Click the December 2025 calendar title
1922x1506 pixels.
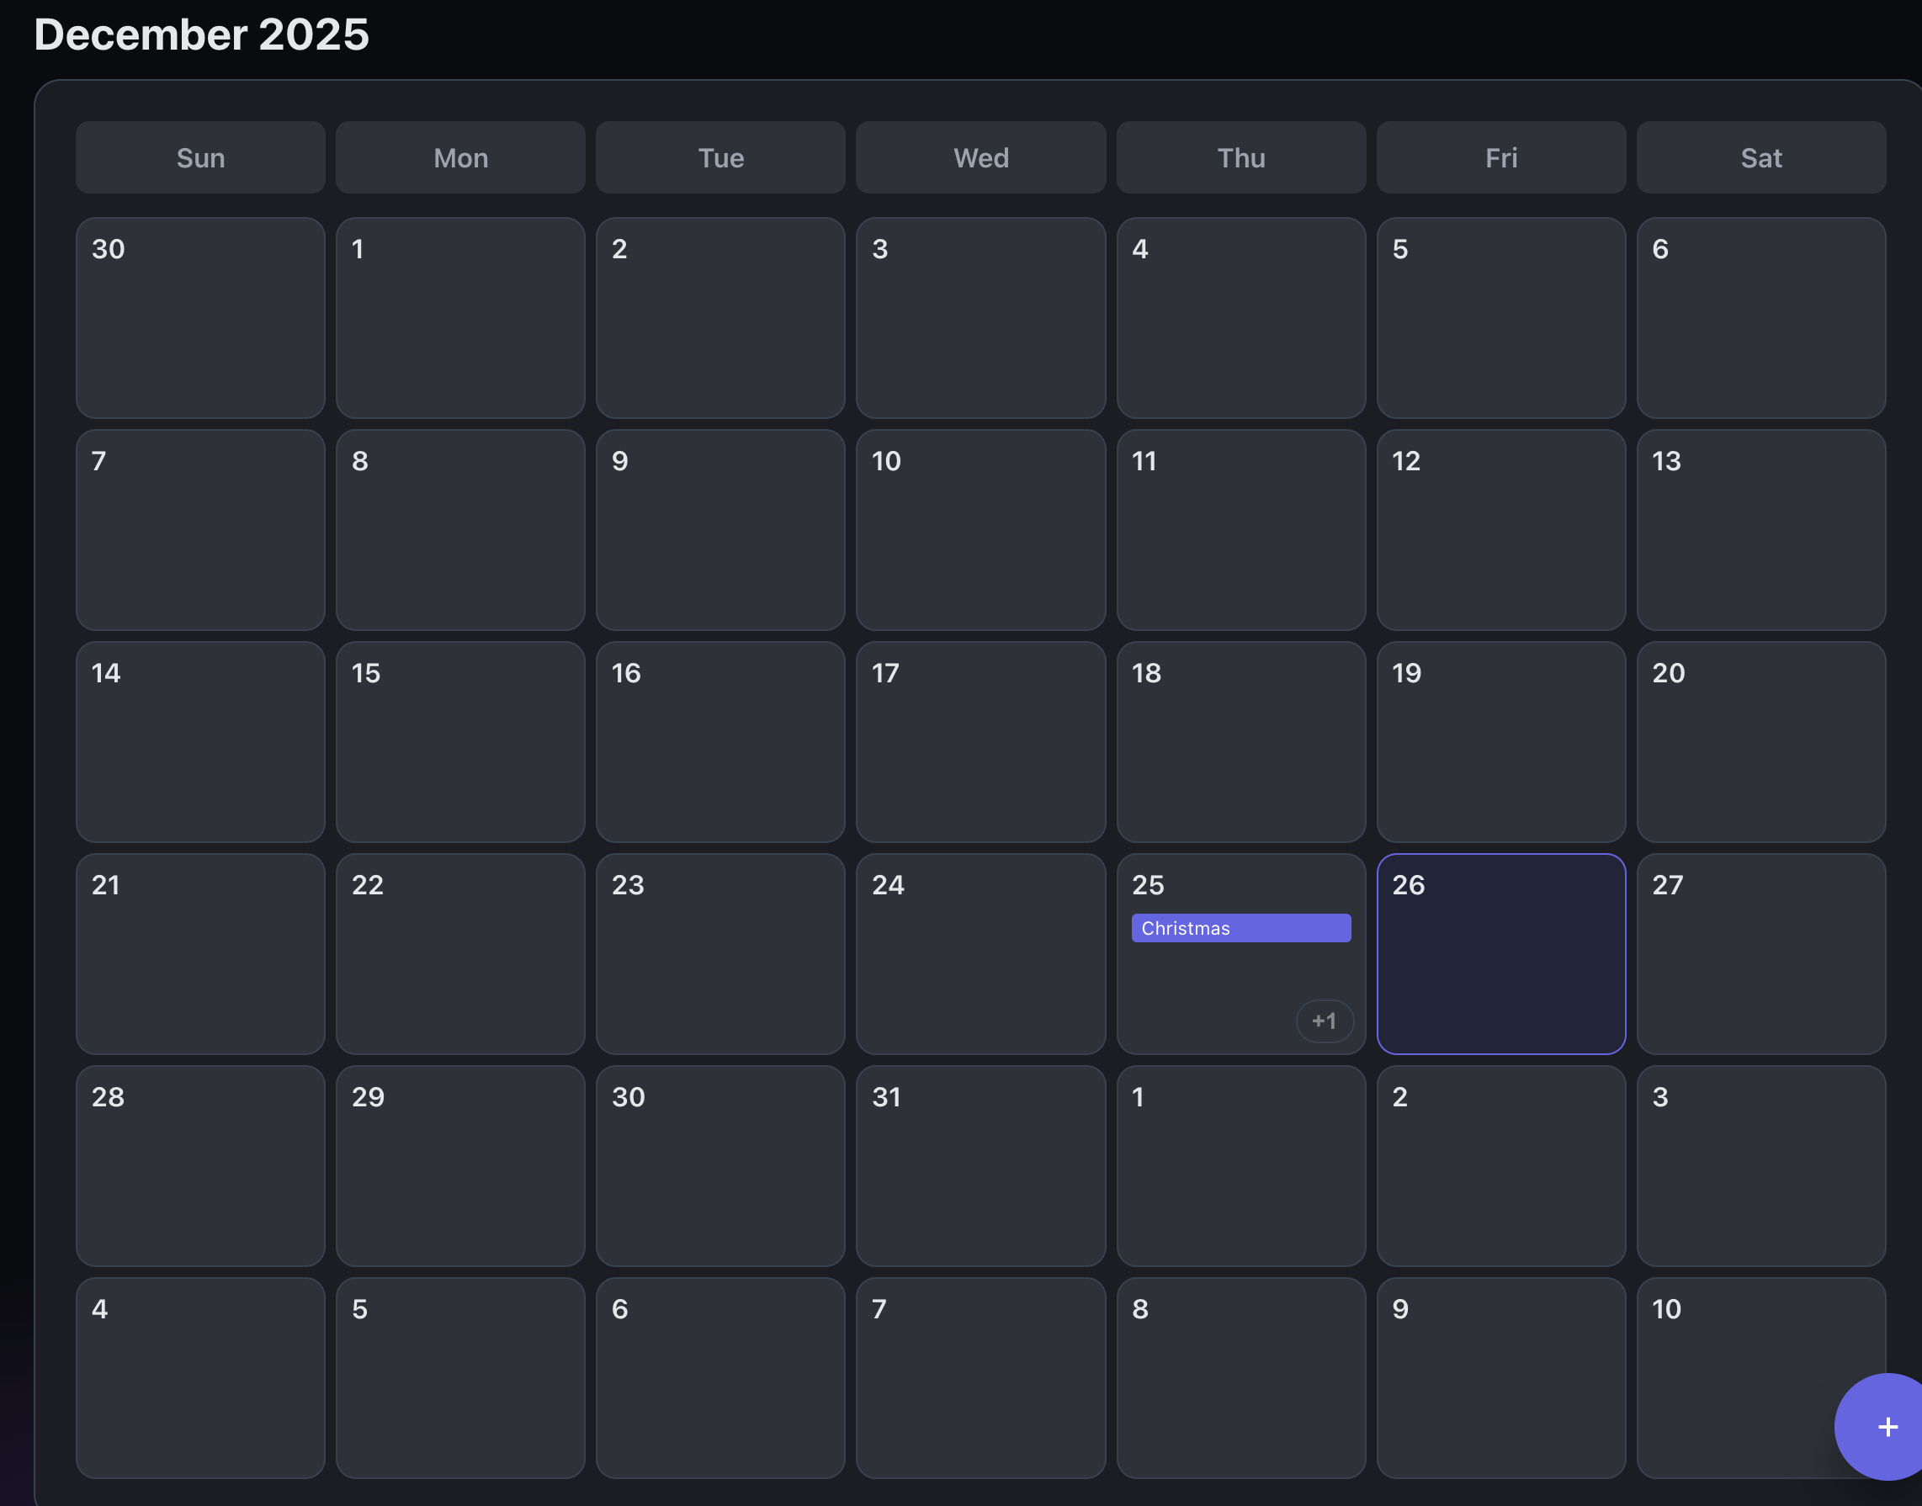[200, 35]
